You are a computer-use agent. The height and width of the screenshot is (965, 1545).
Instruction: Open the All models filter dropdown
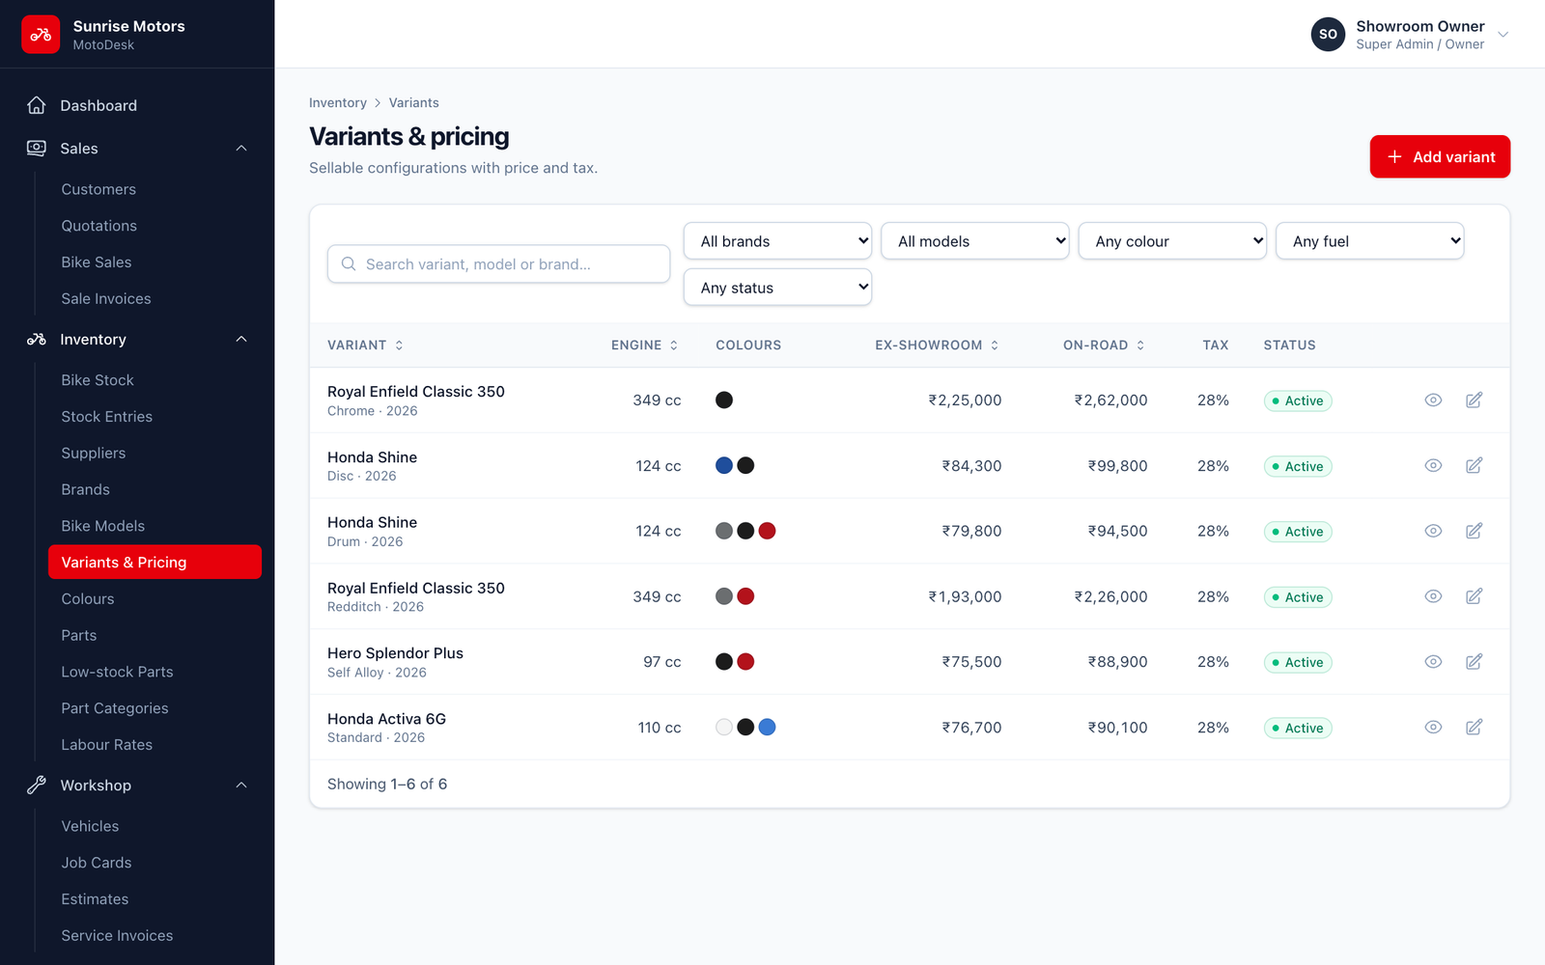coord(975,241)
